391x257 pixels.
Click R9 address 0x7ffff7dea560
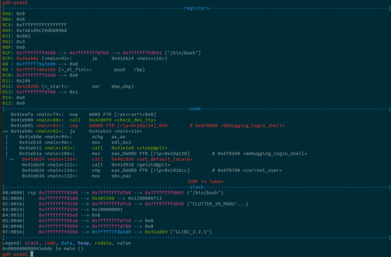[x=36, y=70]
